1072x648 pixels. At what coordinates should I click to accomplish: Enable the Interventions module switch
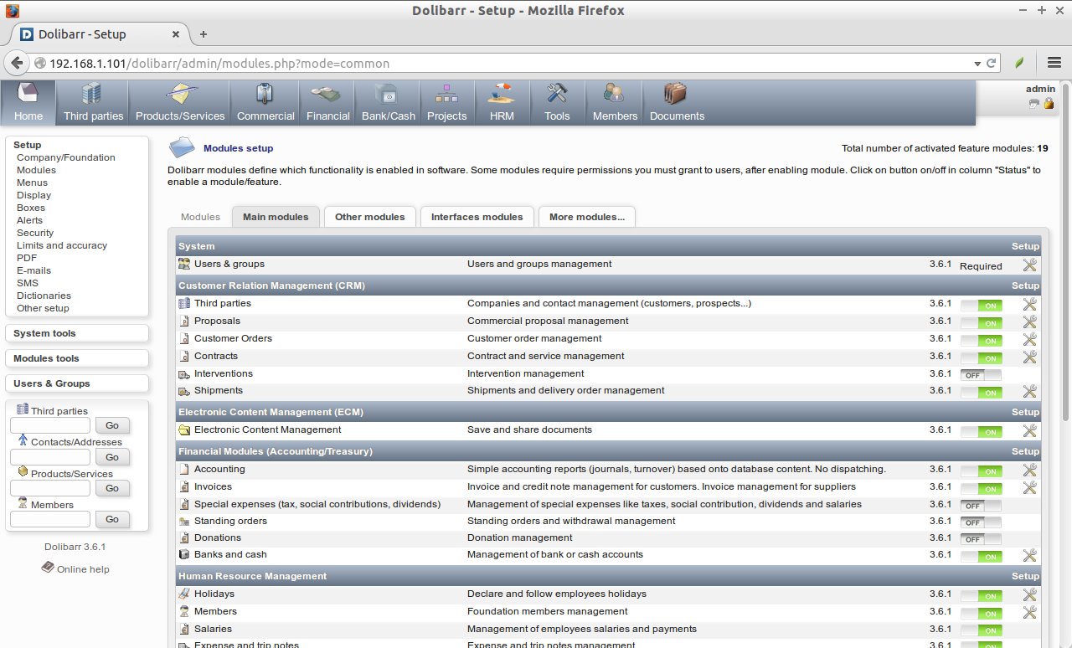click(981, 375)
